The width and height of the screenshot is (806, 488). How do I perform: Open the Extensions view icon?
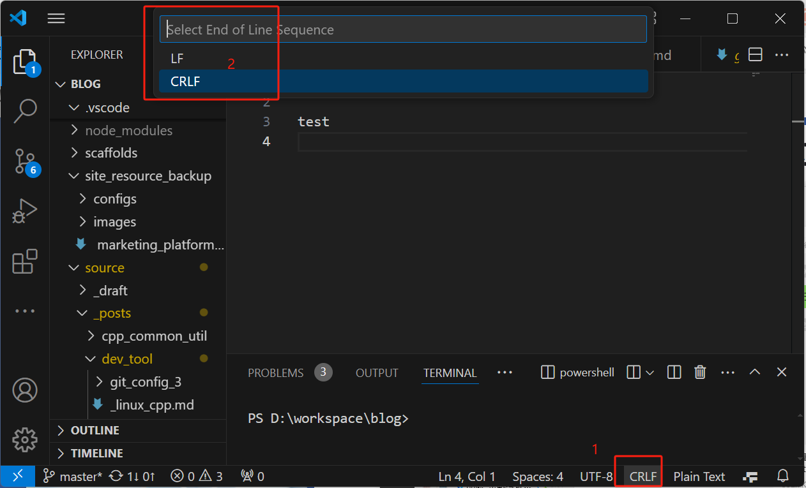point(25,262)
